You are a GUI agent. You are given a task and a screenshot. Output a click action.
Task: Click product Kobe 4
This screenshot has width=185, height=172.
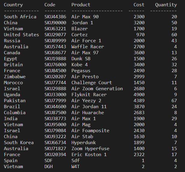[80, 65]
